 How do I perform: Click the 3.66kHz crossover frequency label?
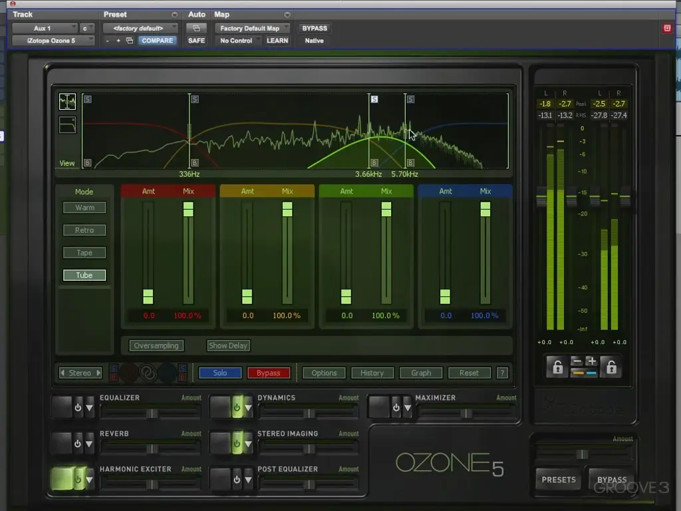pos(368,174)
